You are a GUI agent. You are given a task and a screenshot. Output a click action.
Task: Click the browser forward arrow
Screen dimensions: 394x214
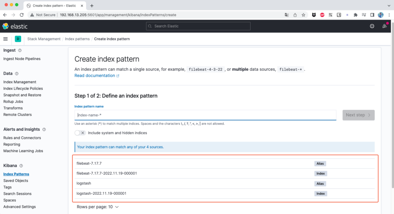pyautogui.click(x=13, y=15)
